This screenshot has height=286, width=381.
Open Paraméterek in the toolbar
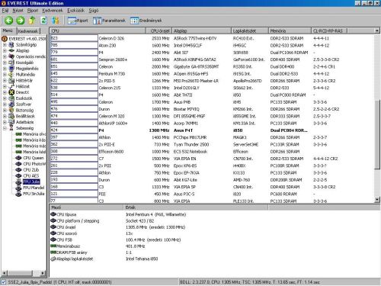[109, 21]
